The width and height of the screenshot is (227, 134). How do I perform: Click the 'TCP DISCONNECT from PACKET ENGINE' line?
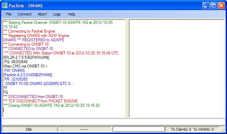click(x=41, y=101)
